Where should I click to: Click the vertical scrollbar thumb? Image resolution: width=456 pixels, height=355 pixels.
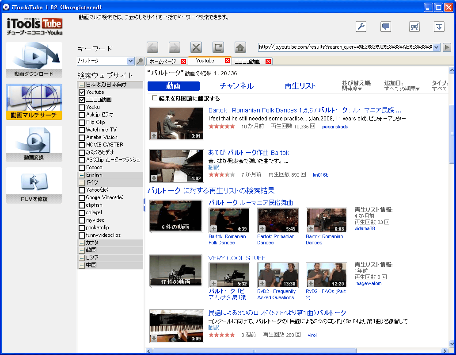click(452, 134)
